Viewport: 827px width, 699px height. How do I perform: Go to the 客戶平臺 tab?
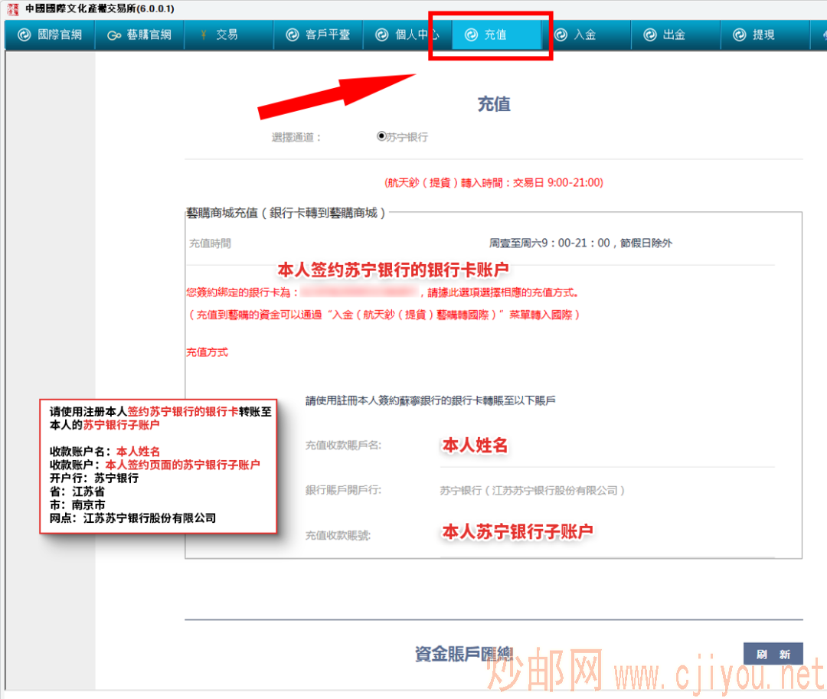pyautogui.click(x=318, y=34)
